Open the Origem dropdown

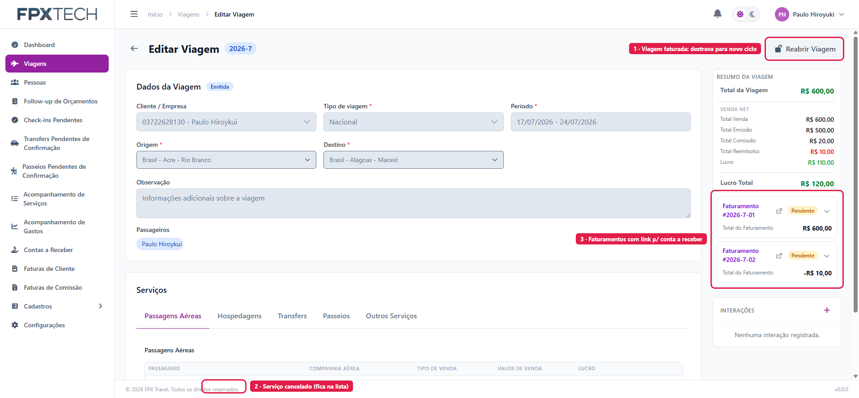pos(226,160)
